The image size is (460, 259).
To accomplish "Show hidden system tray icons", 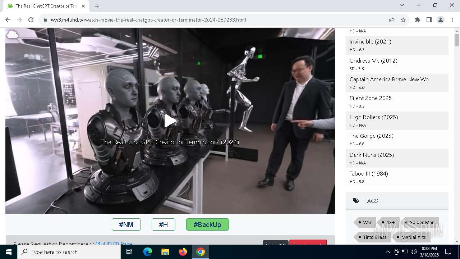I will coord(387,252).
